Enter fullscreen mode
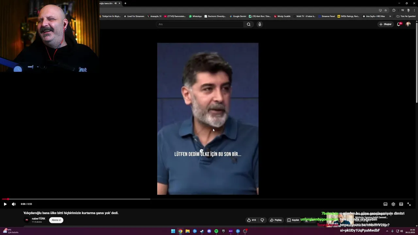The image size is (418, 235). pyautogui.click(x=409, y=204)
